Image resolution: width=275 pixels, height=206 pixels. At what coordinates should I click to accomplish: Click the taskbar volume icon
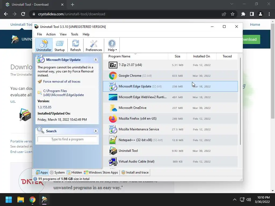coord(248,200)
